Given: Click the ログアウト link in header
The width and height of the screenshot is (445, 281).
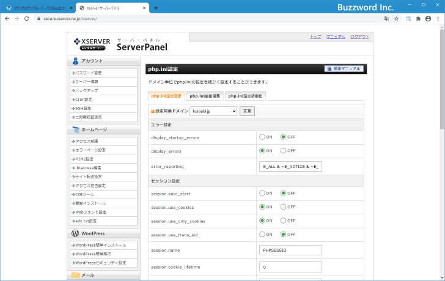Looking at the screenshot, I should point(359,37).
